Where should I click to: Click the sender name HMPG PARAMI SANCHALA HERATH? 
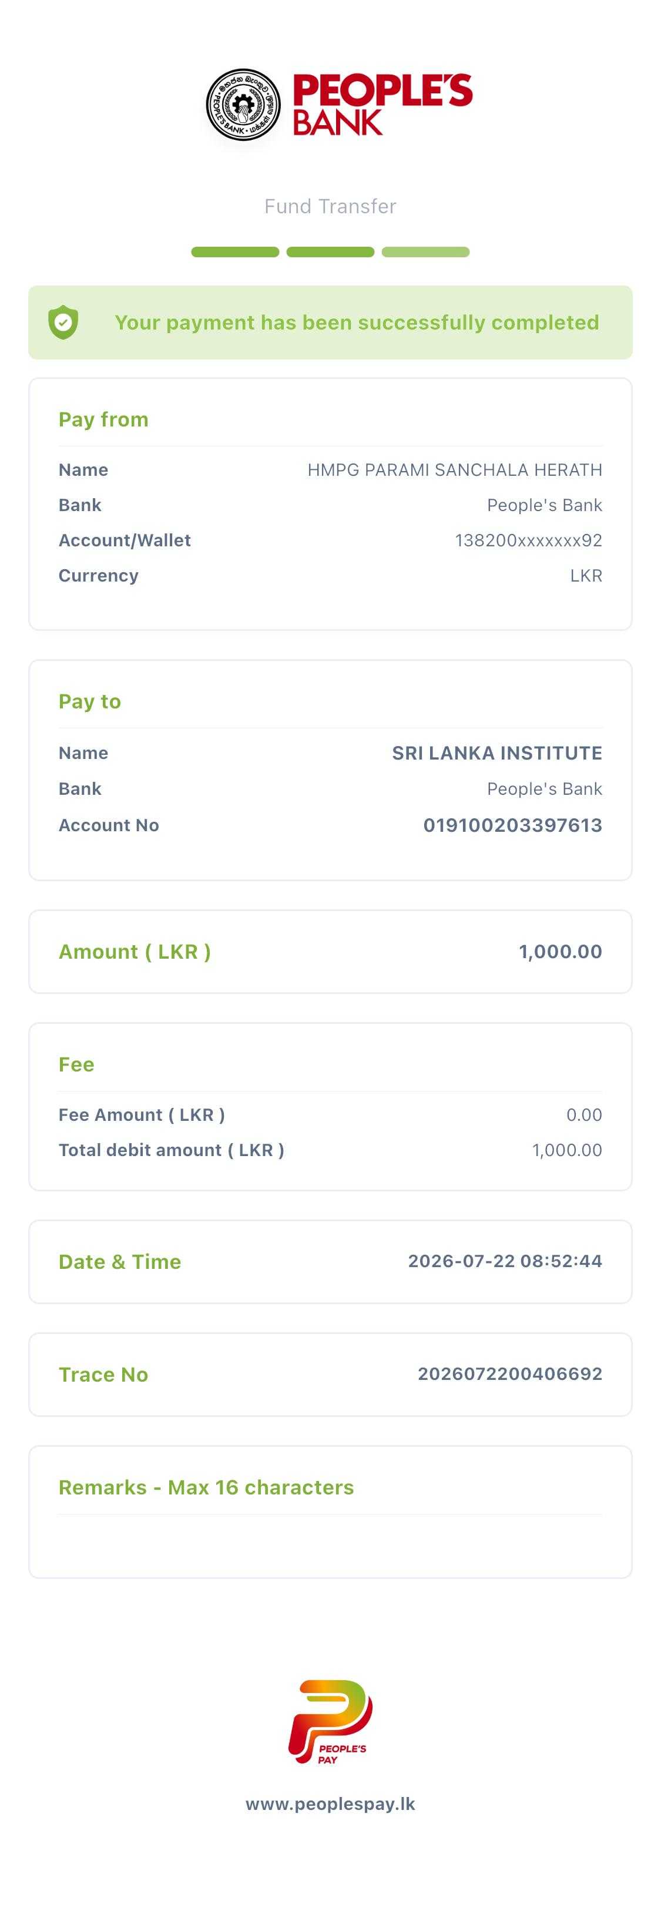click(x=454, y=470)
